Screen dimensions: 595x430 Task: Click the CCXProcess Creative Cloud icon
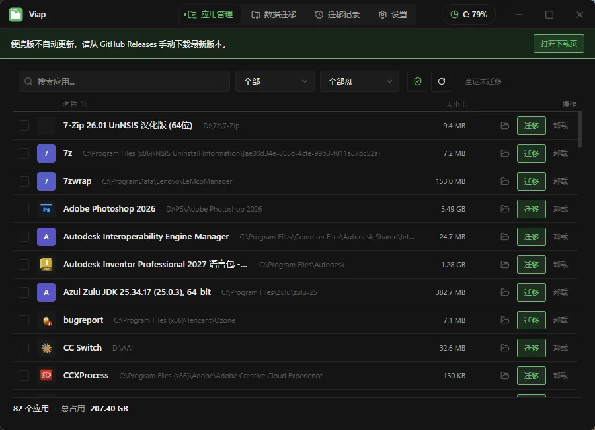[x=46, y=376]
